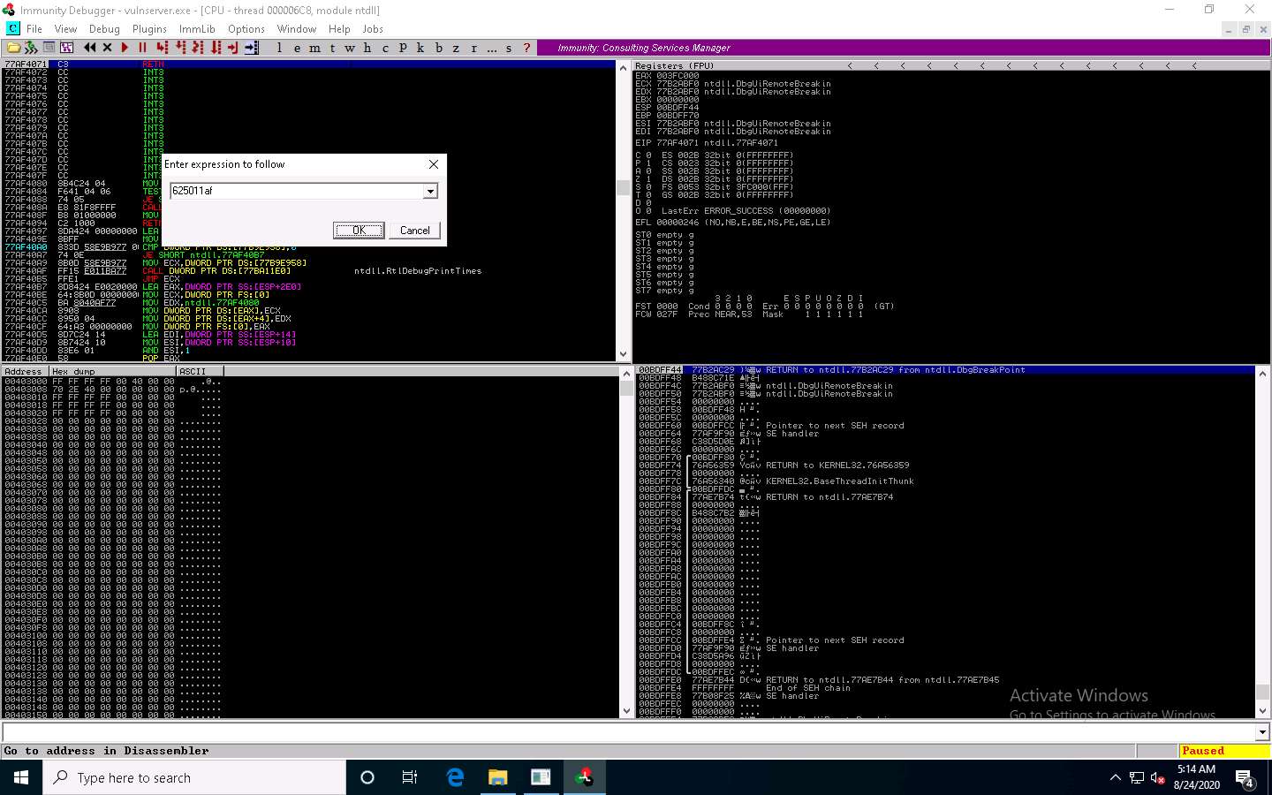
Task: Click the Go to address toolbar icon
Action: coord(252,48)
